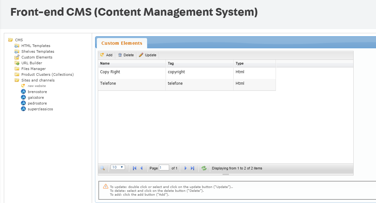376x203 pixels.
Task: Go to first page arrow icon
Action: pyautogui.click(x=135, y=168)
